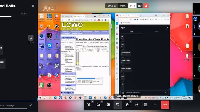Image resolution: width=200 pixels, height=112 pixels.
Task: Click the 1:02:17 conference timer
Action: [x=123, y=6]
